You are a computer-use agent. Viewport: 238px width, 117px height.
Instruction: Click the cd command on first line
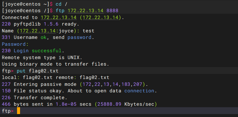click(59, 4)
